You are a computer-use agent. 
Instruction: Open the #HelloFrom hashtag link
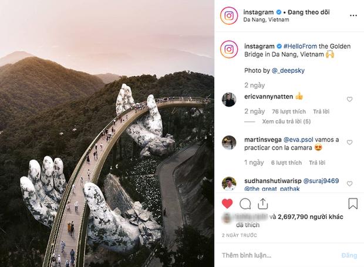[302, 46]
